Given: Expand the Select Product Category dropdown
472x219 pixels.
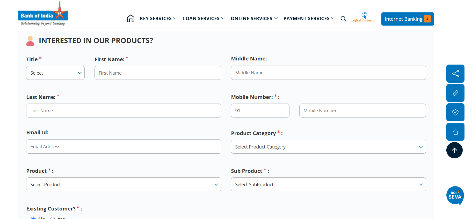Looking at the screenshot, I should pos(328,147).
